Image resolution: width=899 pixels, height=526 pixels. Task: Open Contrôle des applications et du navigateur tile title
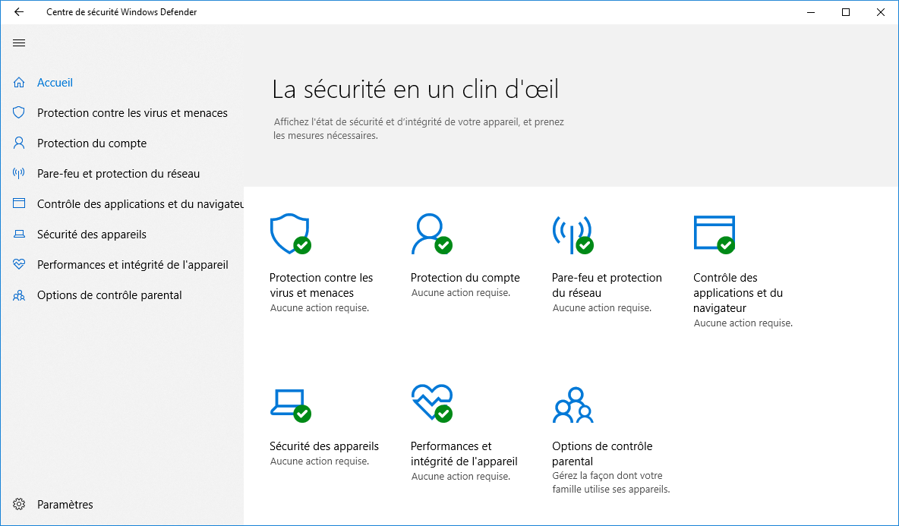pyautogui.click(x=738, y=293)
